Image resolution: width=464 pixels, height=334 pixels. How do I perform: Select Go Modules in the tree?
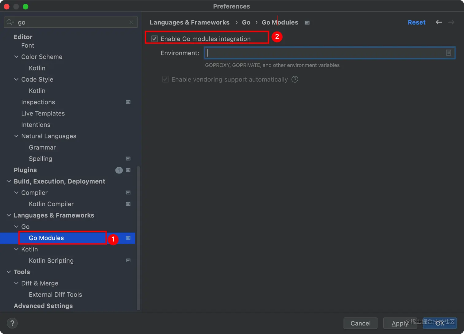pyautogui.click(x=46, y=238)
